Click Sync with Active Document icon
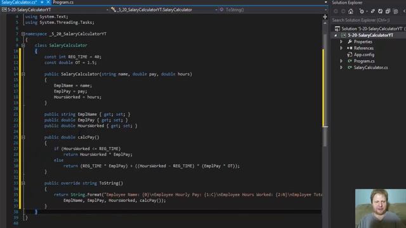406x228 pixels. click(x=372, y=11)
